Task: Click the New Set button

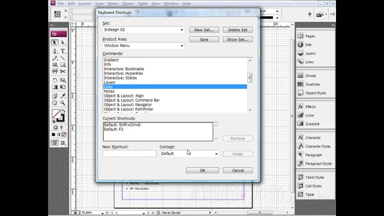Action: [x=204, y=30]
